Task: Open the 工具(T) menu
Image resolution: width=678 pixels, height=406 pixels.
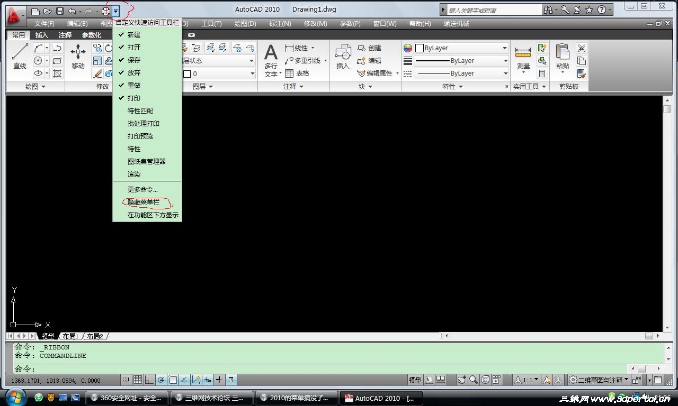Action: coord(211,24)
